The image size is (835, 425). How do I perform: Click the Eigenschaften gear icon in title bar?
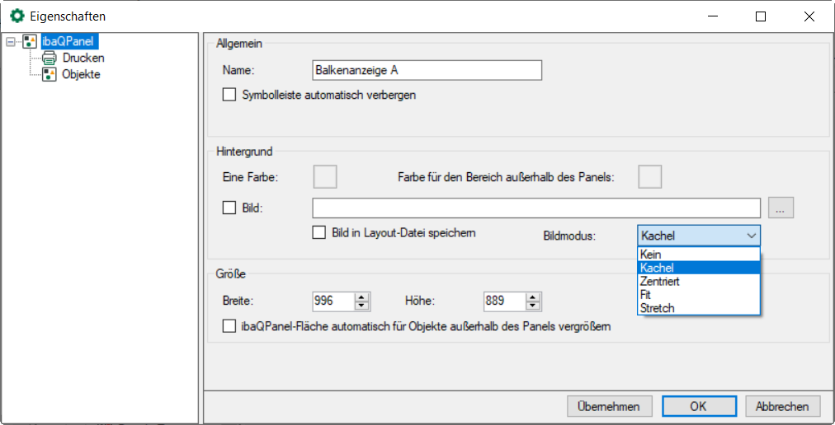coord(17,16)
